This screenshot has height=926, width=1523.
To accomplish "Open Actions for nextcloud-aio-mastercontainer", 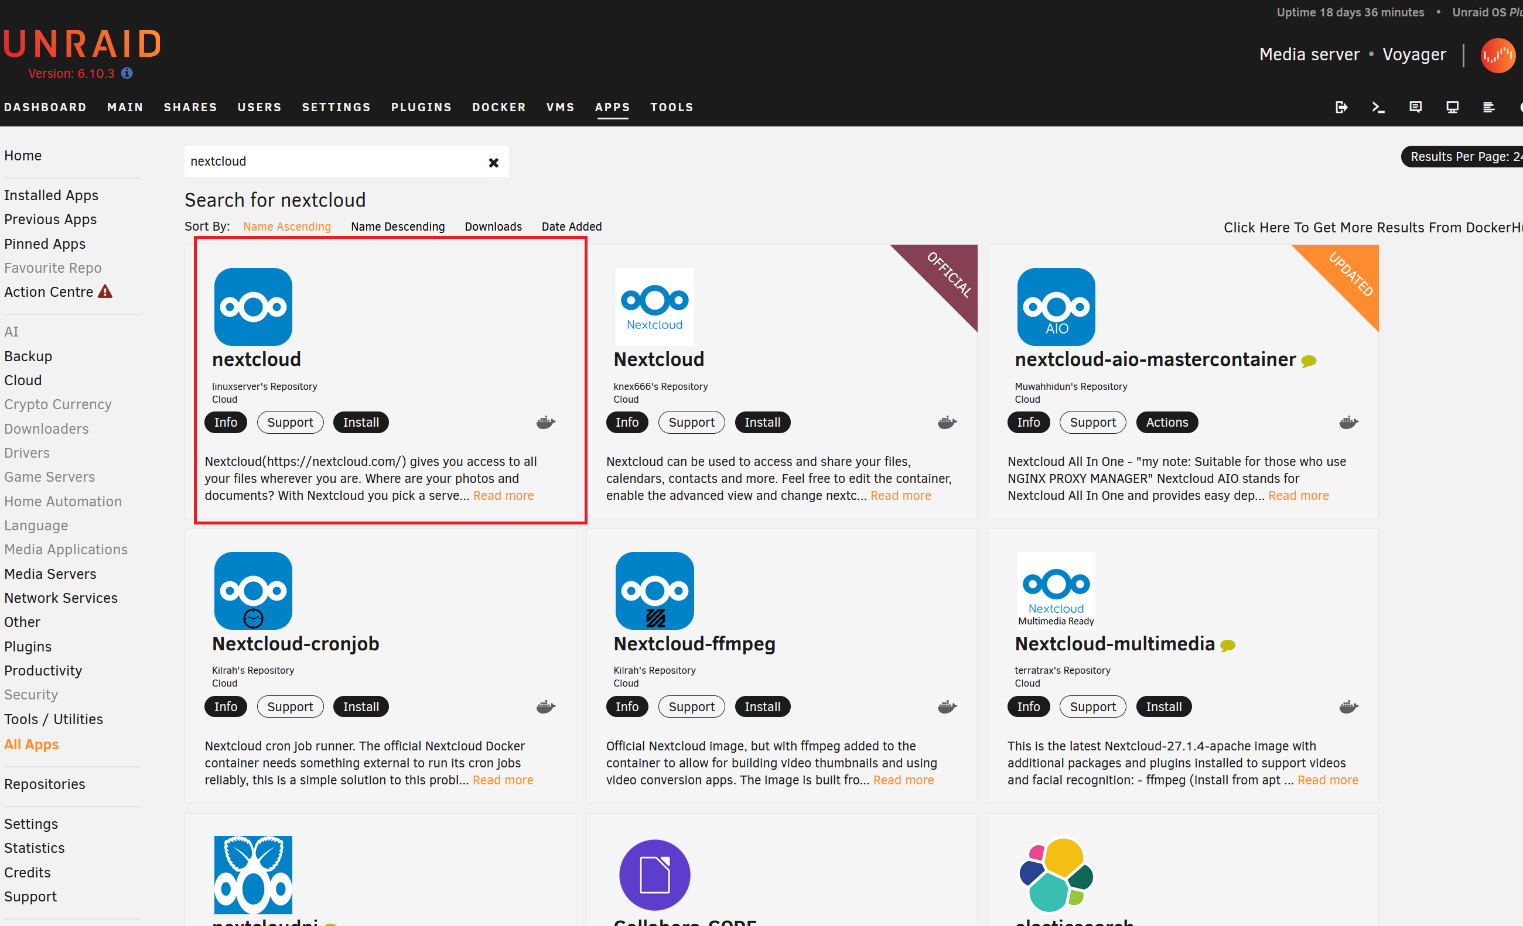I will click(x=1166, y=423).
